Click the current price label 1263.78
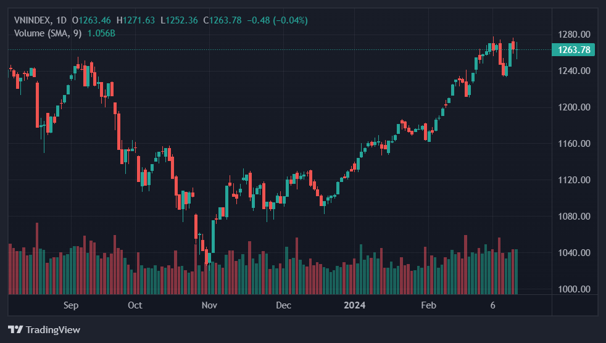Image resolution: width=606 pixels, height=343 pixels. (x=573, y=50)
